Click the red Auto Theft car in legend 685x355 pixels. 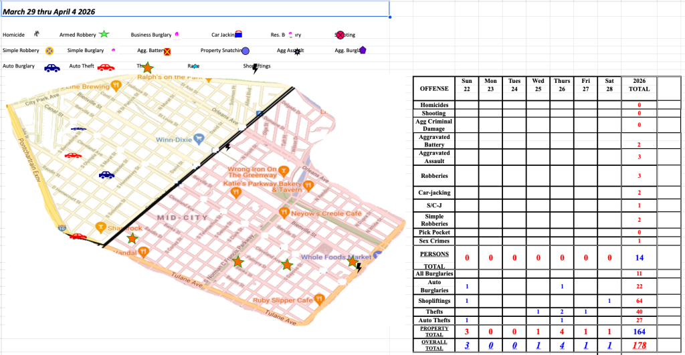point(105,67)
